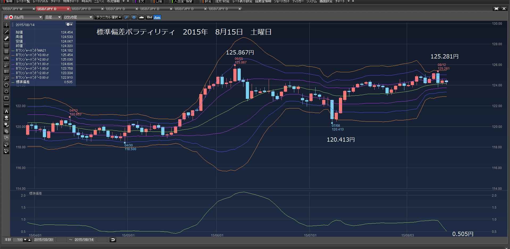The image size is (510, 249).
Task: Open the 口座 account menu
Action: coord(159,1)
